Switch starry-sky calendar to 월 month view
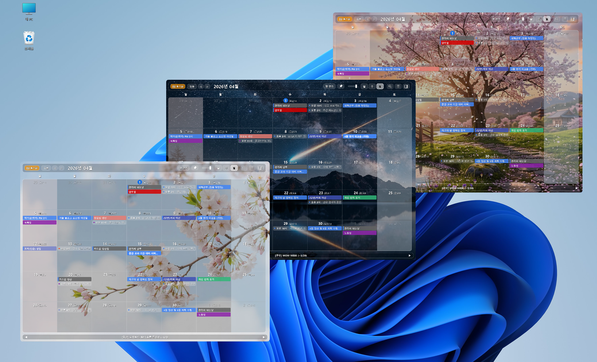This screenshot has height=362, width=597. click(x=380, y=87)
